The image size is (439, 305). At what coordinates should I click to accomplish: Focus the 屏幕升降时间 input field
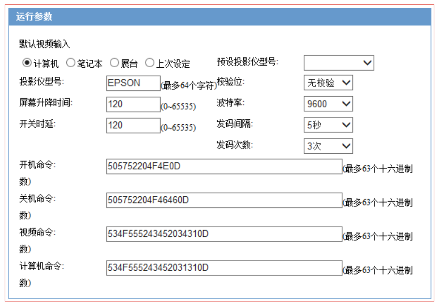pos(132,104)
